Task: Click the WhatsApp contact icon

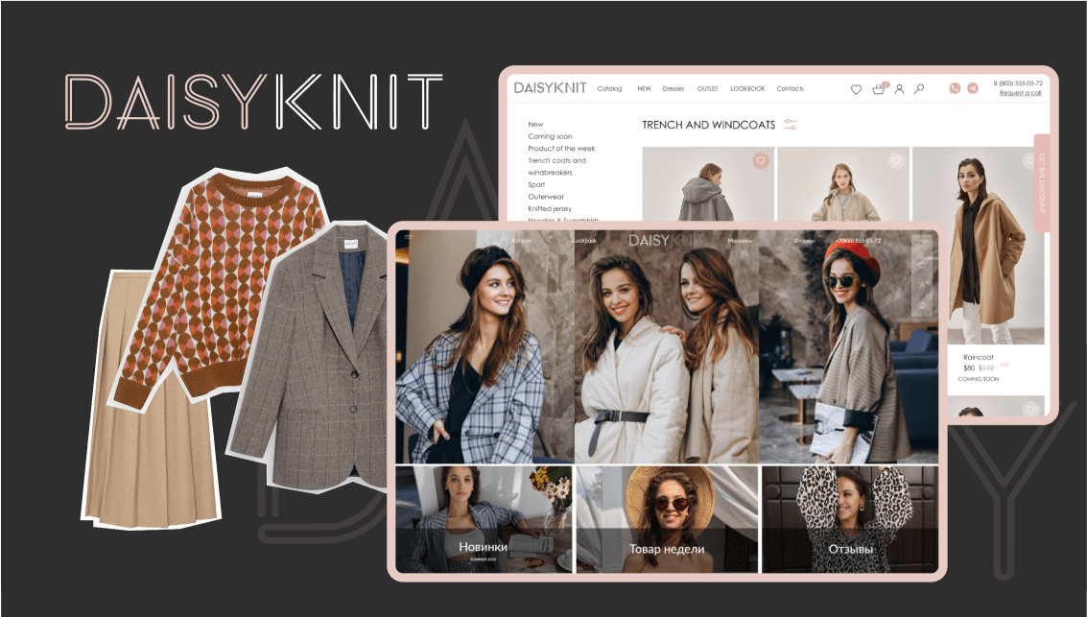Action: tap(955, 88)
